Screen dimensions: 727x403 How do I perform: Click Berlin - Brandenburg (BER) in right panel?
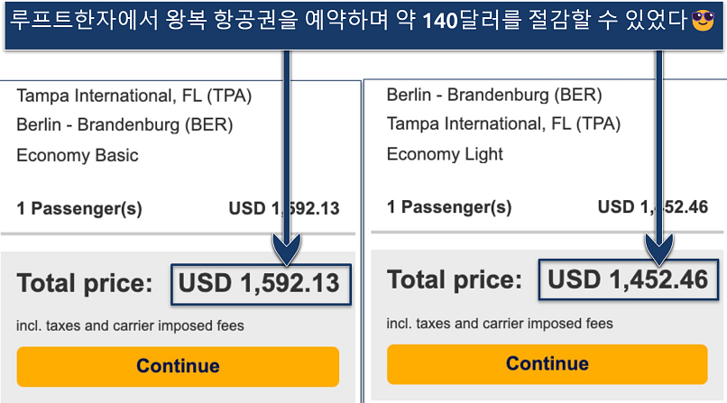[494, 95]
